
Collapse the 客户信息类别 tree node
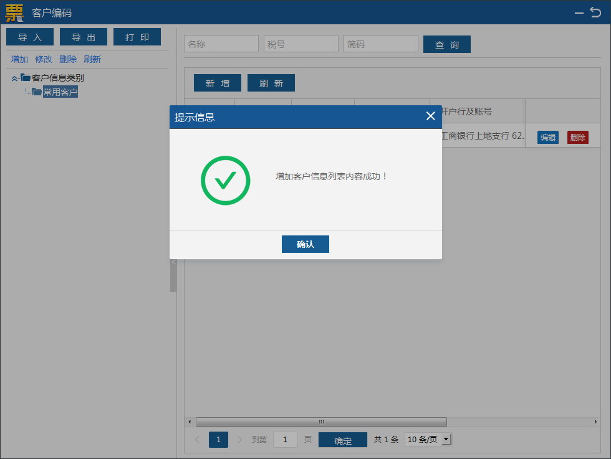tap(14, 78)
